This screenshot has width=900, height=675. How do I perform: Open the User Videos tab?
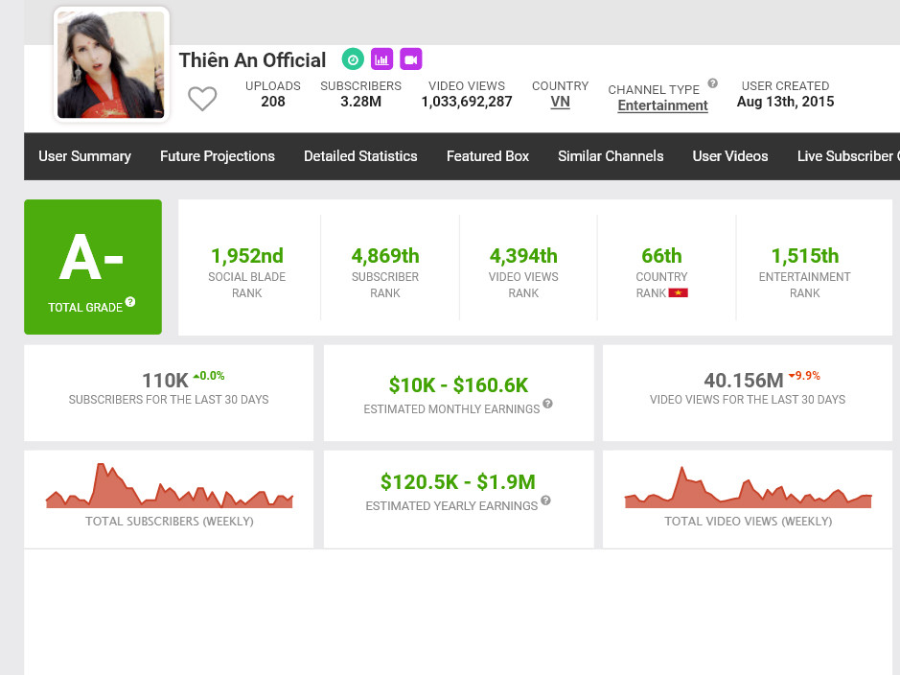730,156
